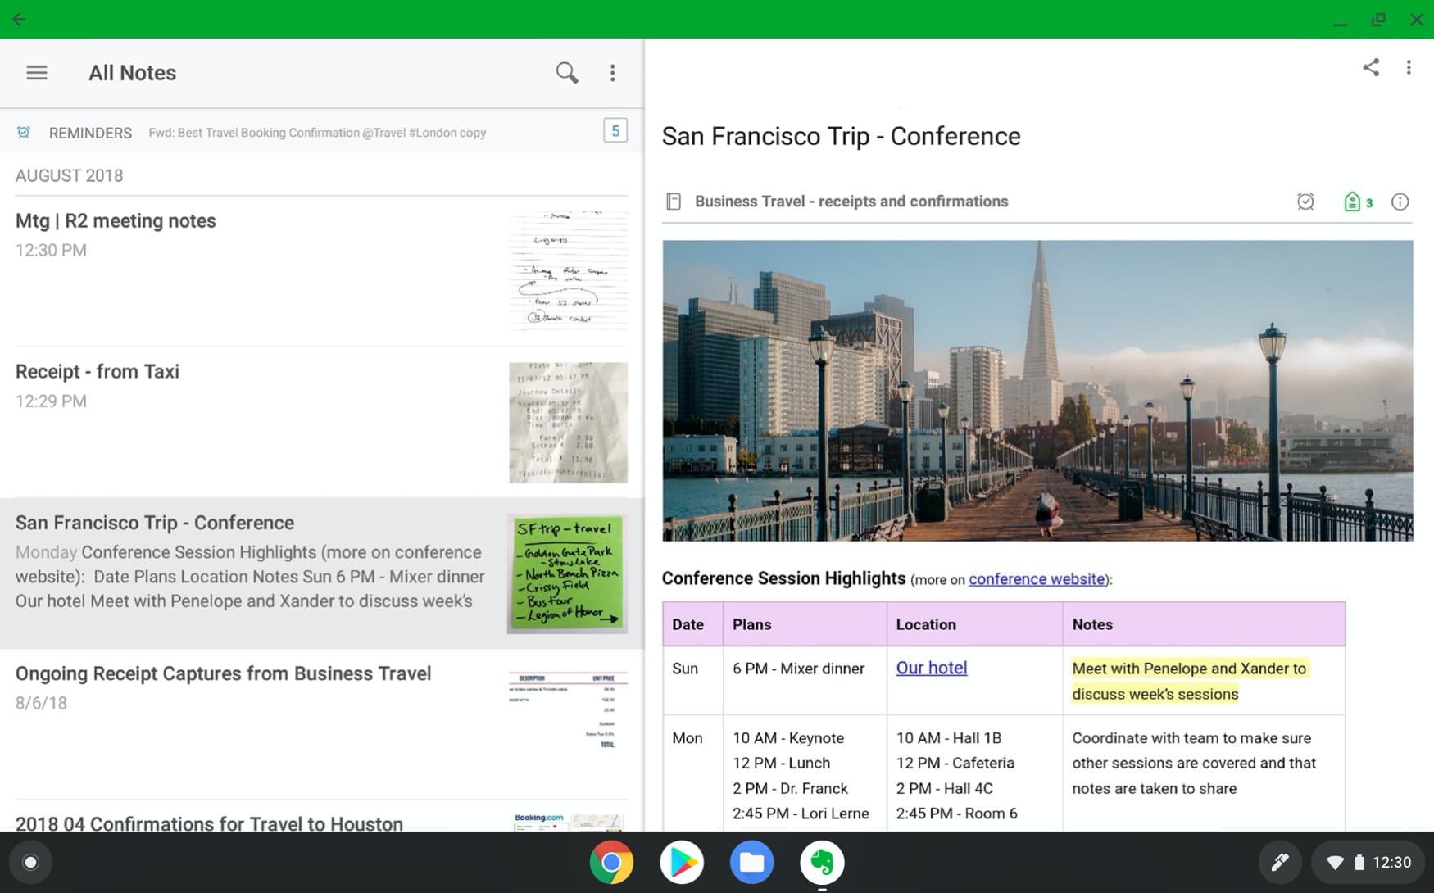The width and height of the screenshot is (1434, 893).
Task: Open Business Travel - receipts and confirmations notebook
Action: (x=851, y=202)
